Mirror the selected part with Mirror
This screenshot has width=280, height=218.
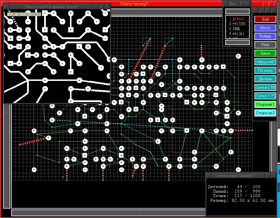point(265,28)
